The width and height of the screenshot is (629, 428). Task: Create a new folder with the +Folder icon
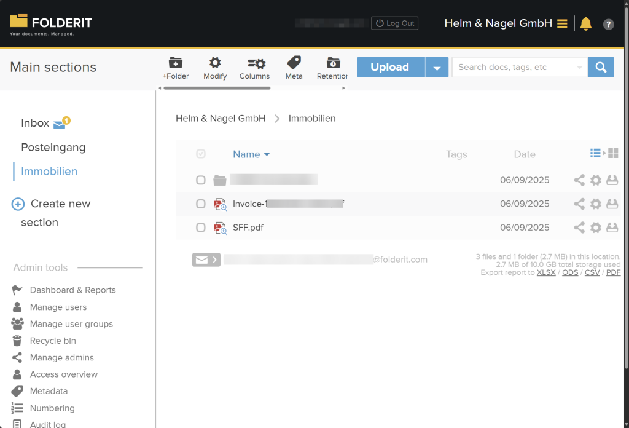pos(176,64)
